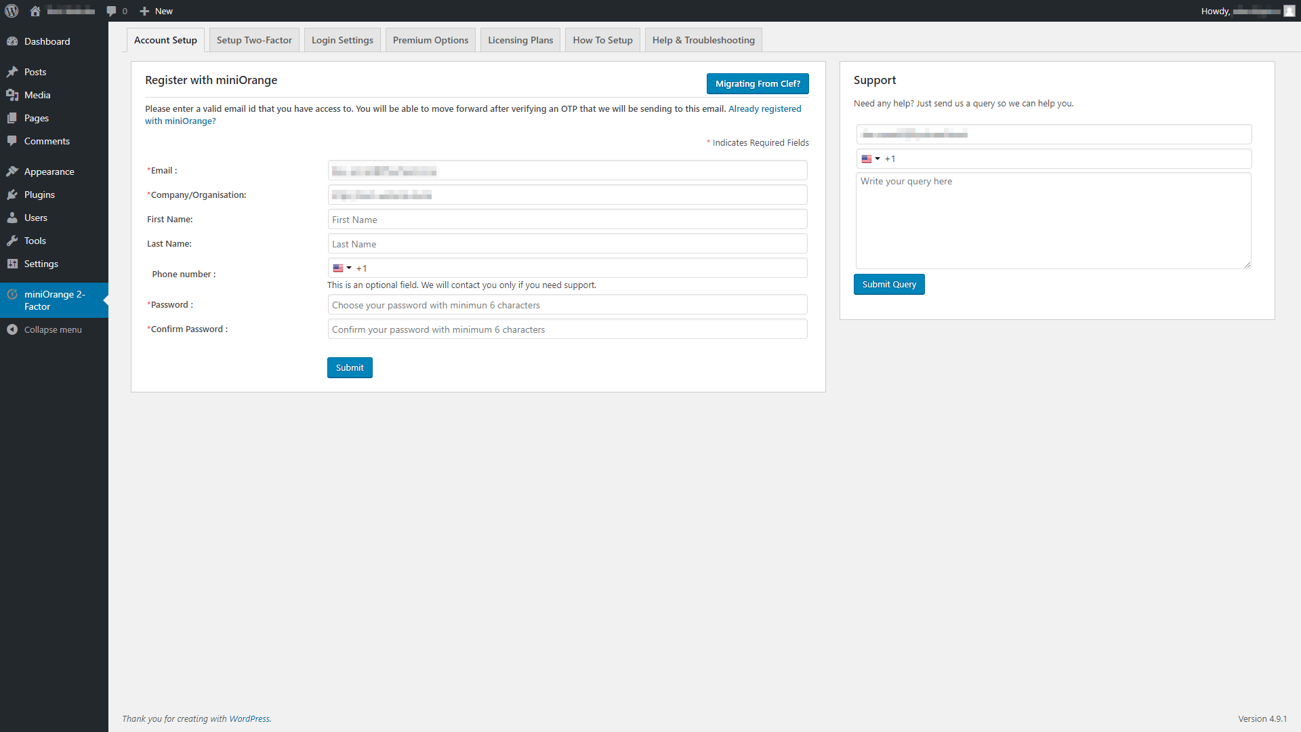Open the Posts menu item
1301x732 pixels.
pos(54,72)
